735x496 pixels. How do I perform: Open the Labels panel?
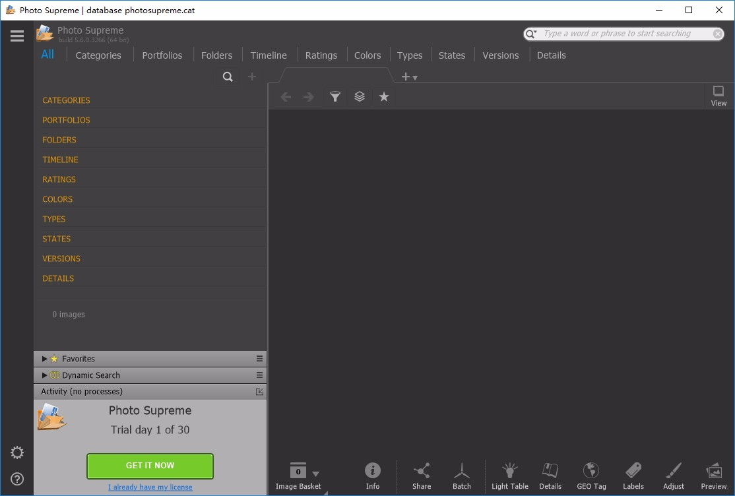click(x=633, y=476)
